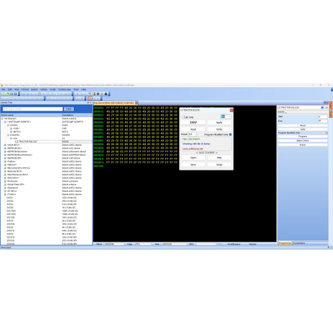This screenshot has height=333, width=333.
Task: Toggle the dialog's Program Modified Only checkbox
Action: coord(230,135)
